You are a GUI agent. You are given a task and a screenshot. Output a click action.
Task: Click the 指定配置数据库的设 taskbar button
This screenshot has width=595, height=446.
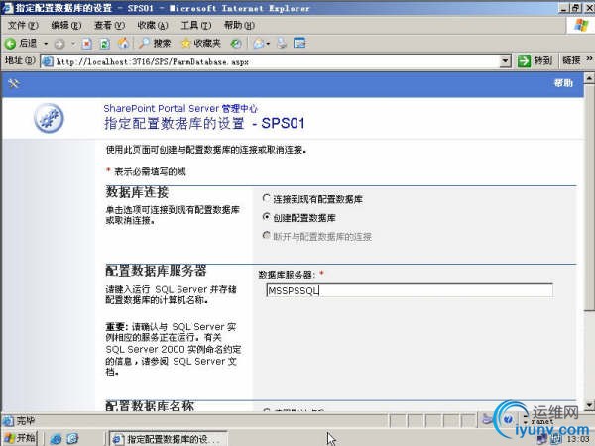click(168, 439)
